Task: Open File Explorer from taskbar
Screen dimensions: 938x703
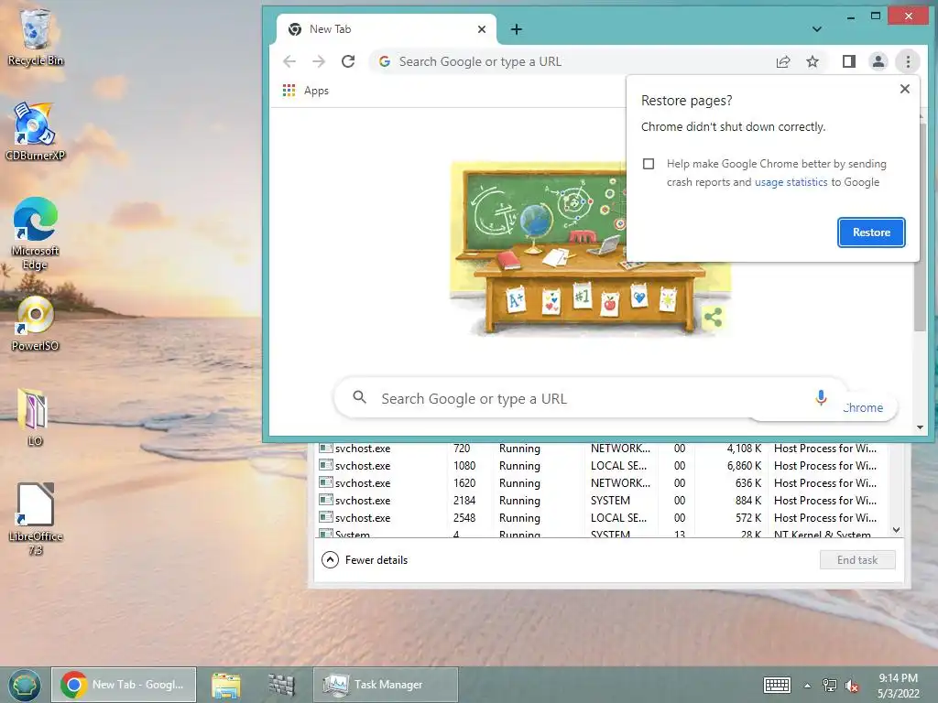Action: pos(226,685)
